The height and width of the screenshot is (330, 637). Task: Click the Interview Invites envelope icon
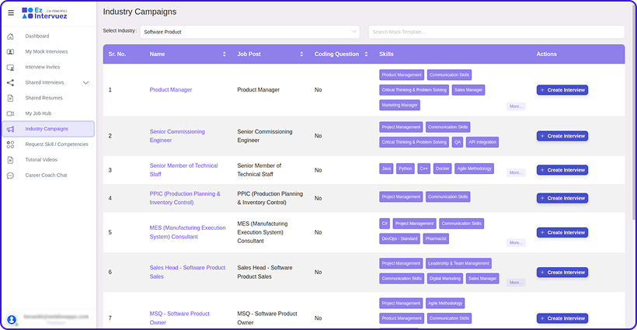click(x=10, y=68)
